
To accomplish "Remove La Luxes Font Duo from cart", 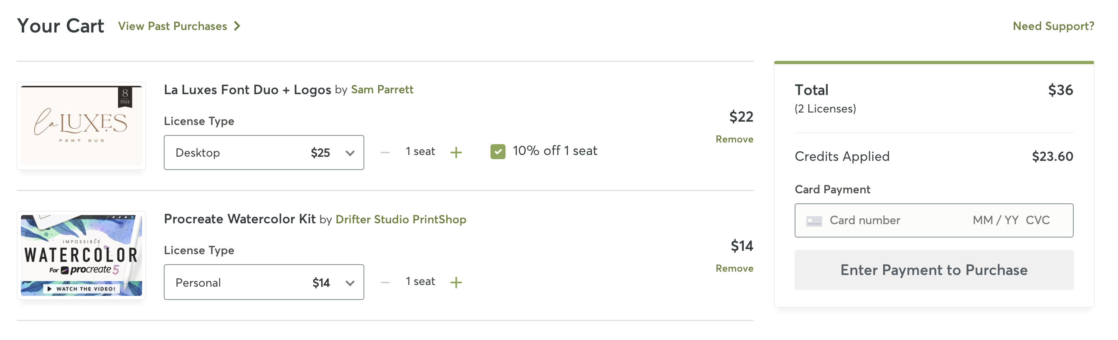I will point(734,139).
